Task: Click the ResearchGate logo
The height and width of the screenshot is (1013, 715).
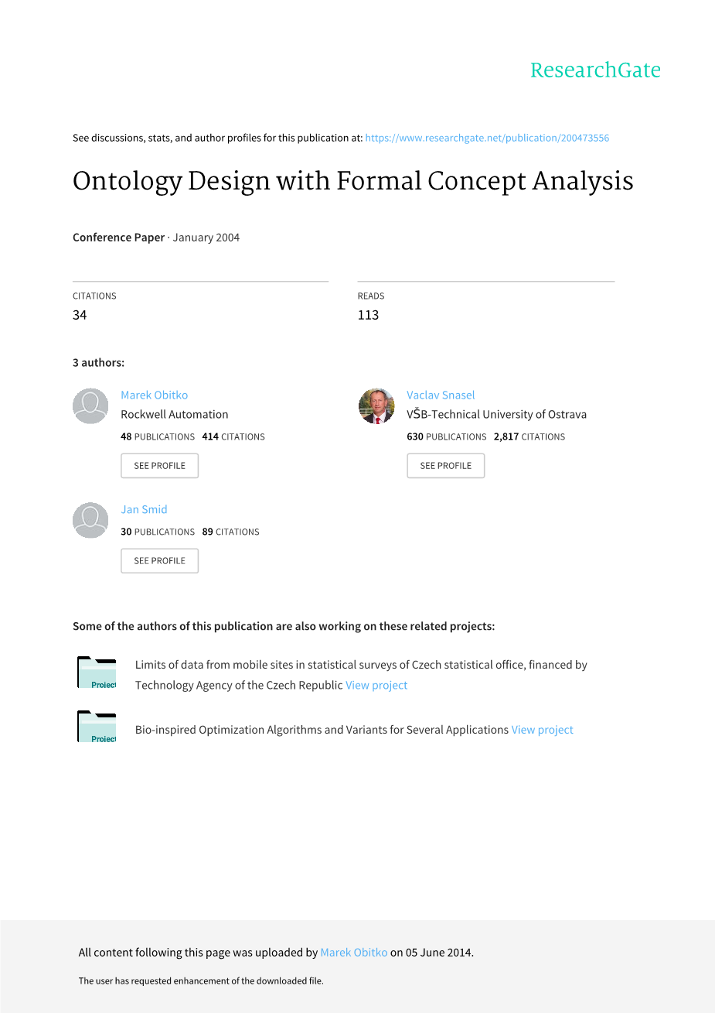Action: click(x=595, y=70)
